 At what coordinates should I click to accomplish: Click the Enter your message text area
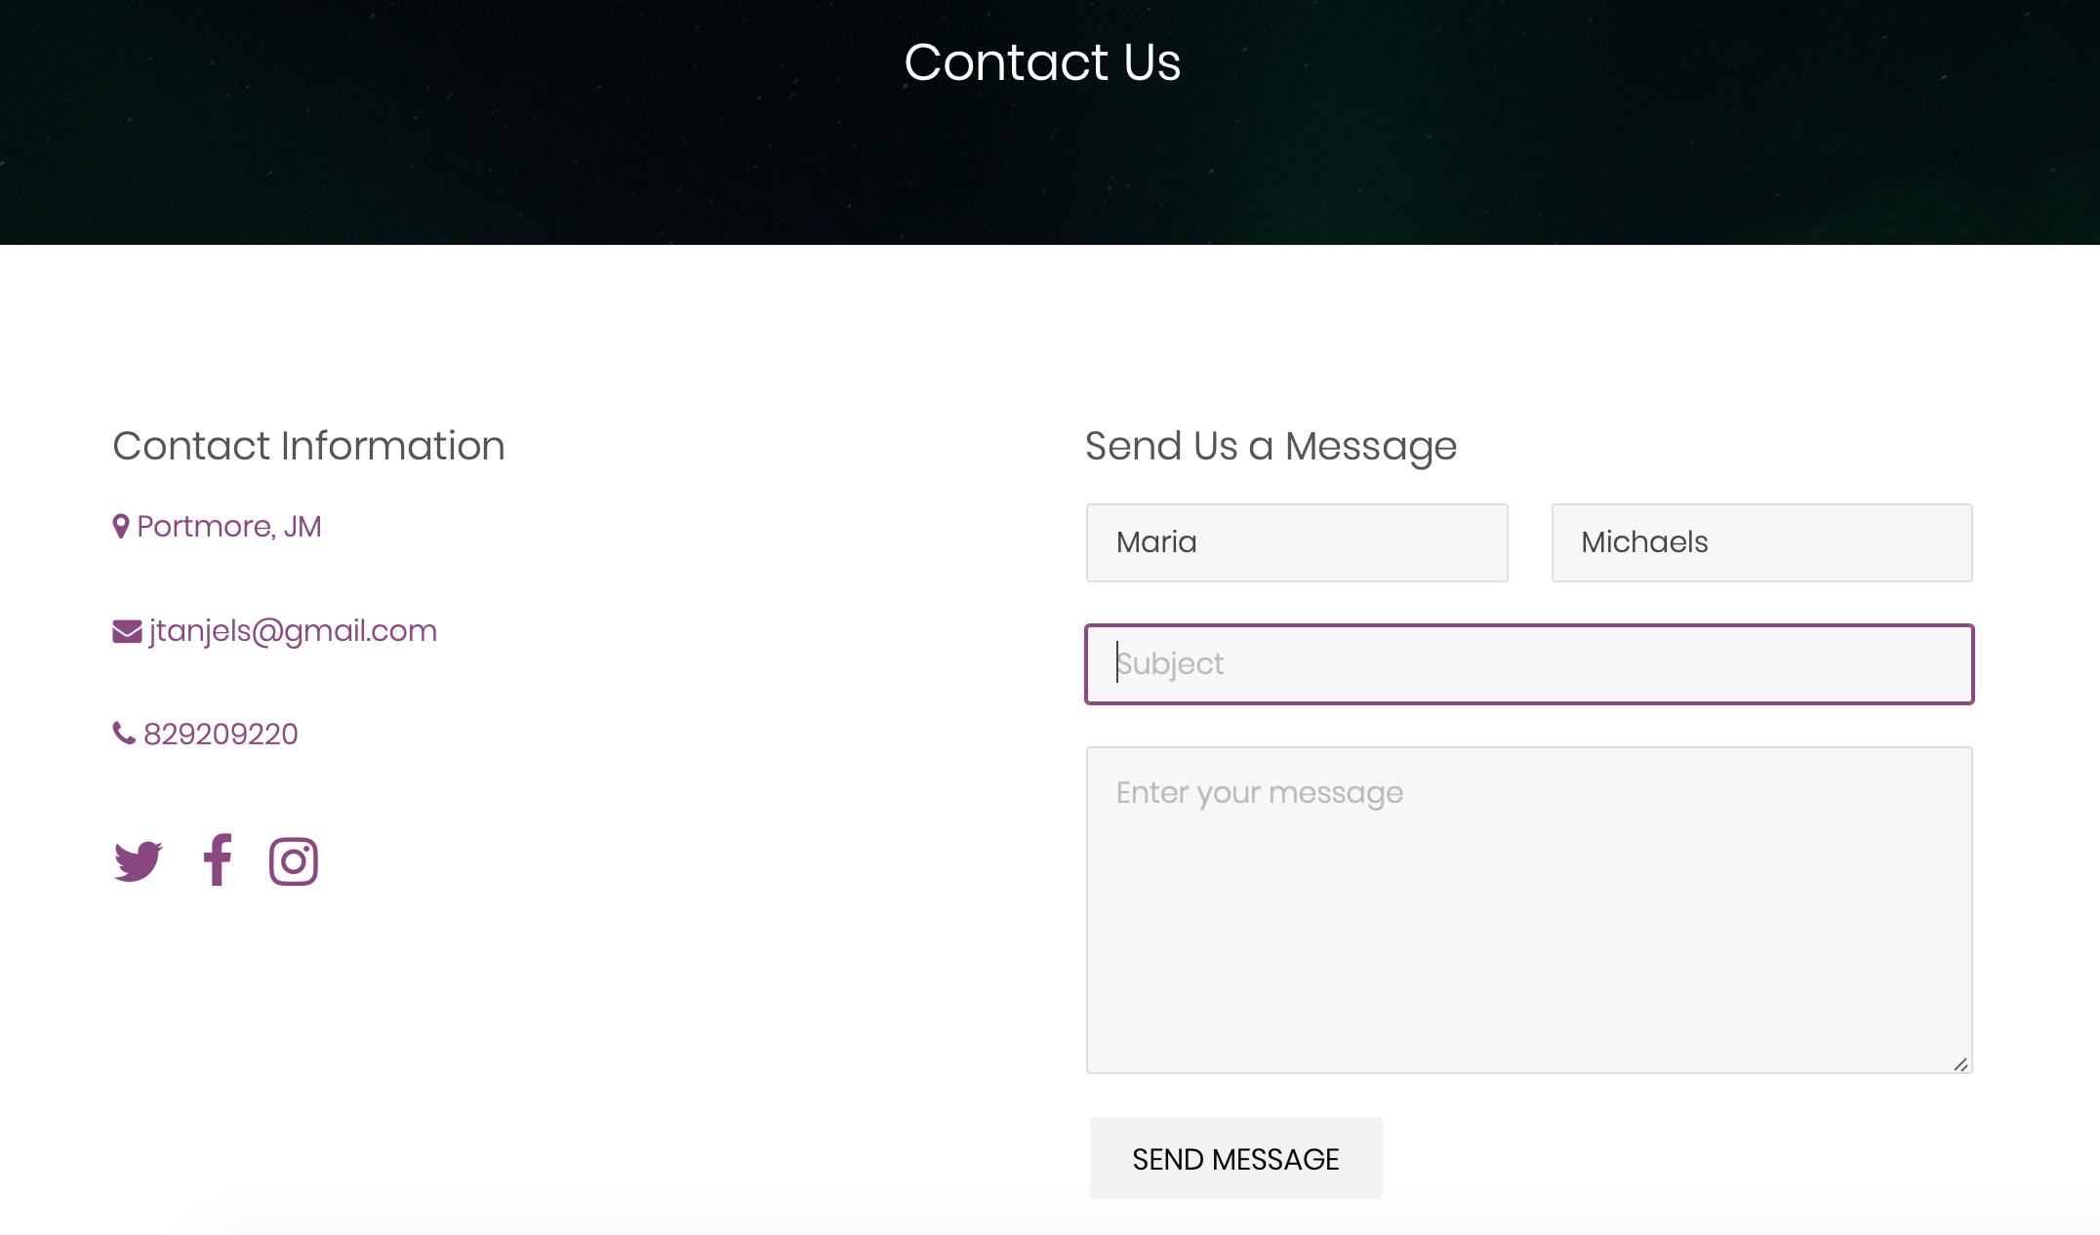point(1530,910)
